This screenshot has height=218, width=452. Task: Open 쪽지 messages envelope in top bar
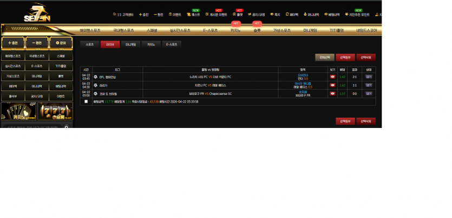(276, 15)
